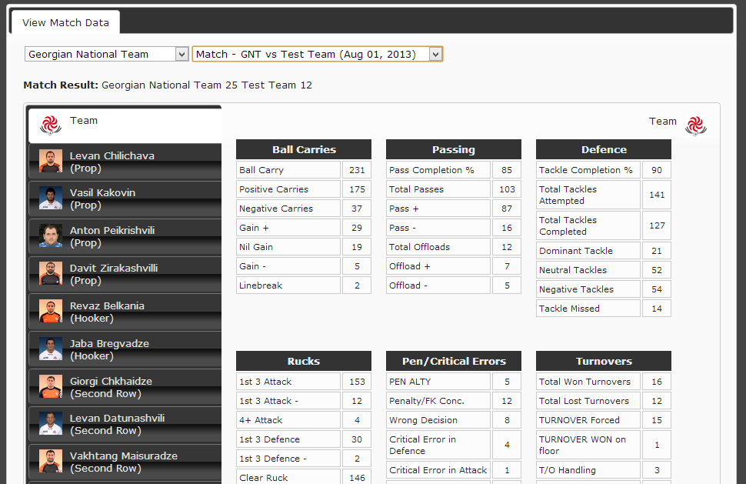
Task: Click the Total Tackles Attempted label
Action: 568,195
